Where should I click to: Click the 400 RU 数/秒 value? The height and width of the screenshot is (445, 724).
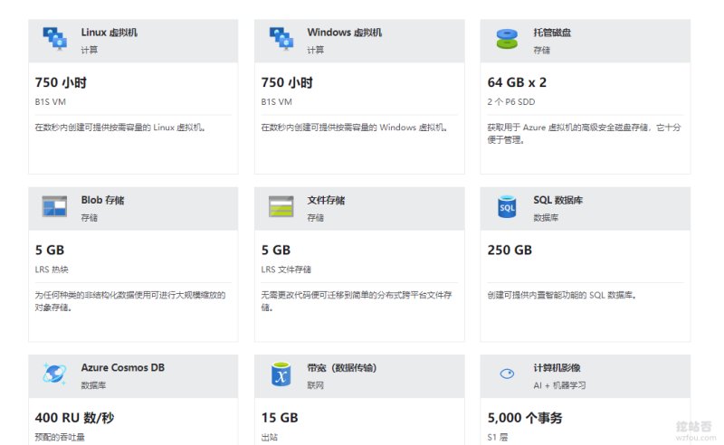pos(74,418)
